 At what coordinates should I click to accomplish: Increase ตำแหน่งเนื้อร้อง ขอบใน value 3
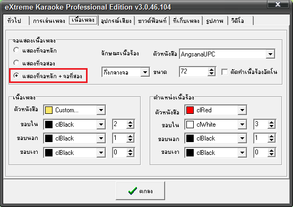[x=272, y=122]
